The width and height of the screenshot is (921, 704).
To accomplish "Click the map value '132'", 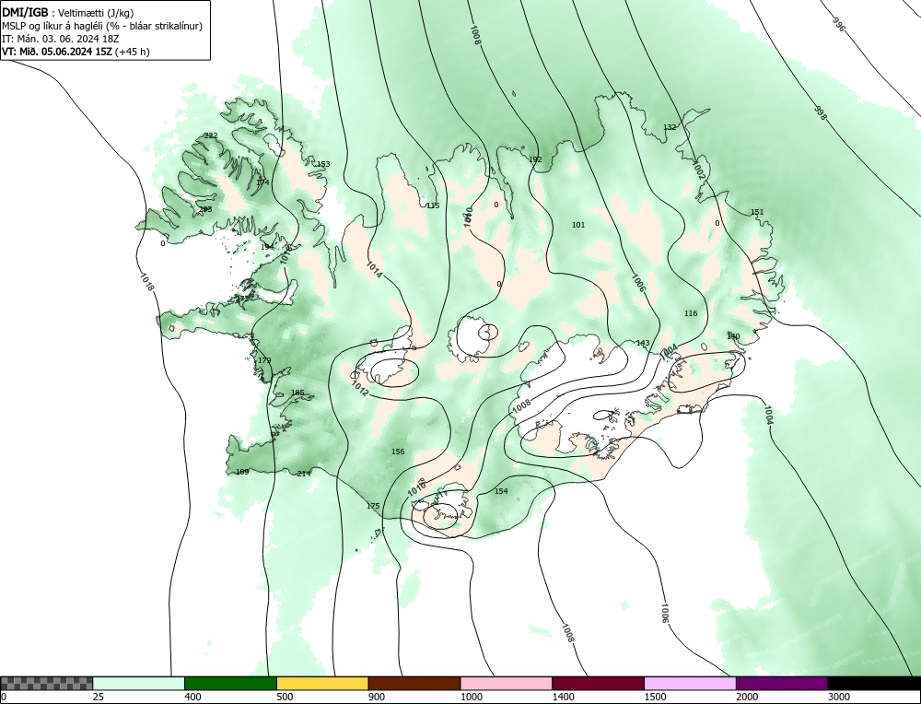I will pyautogui.click(x=670, y=127).
